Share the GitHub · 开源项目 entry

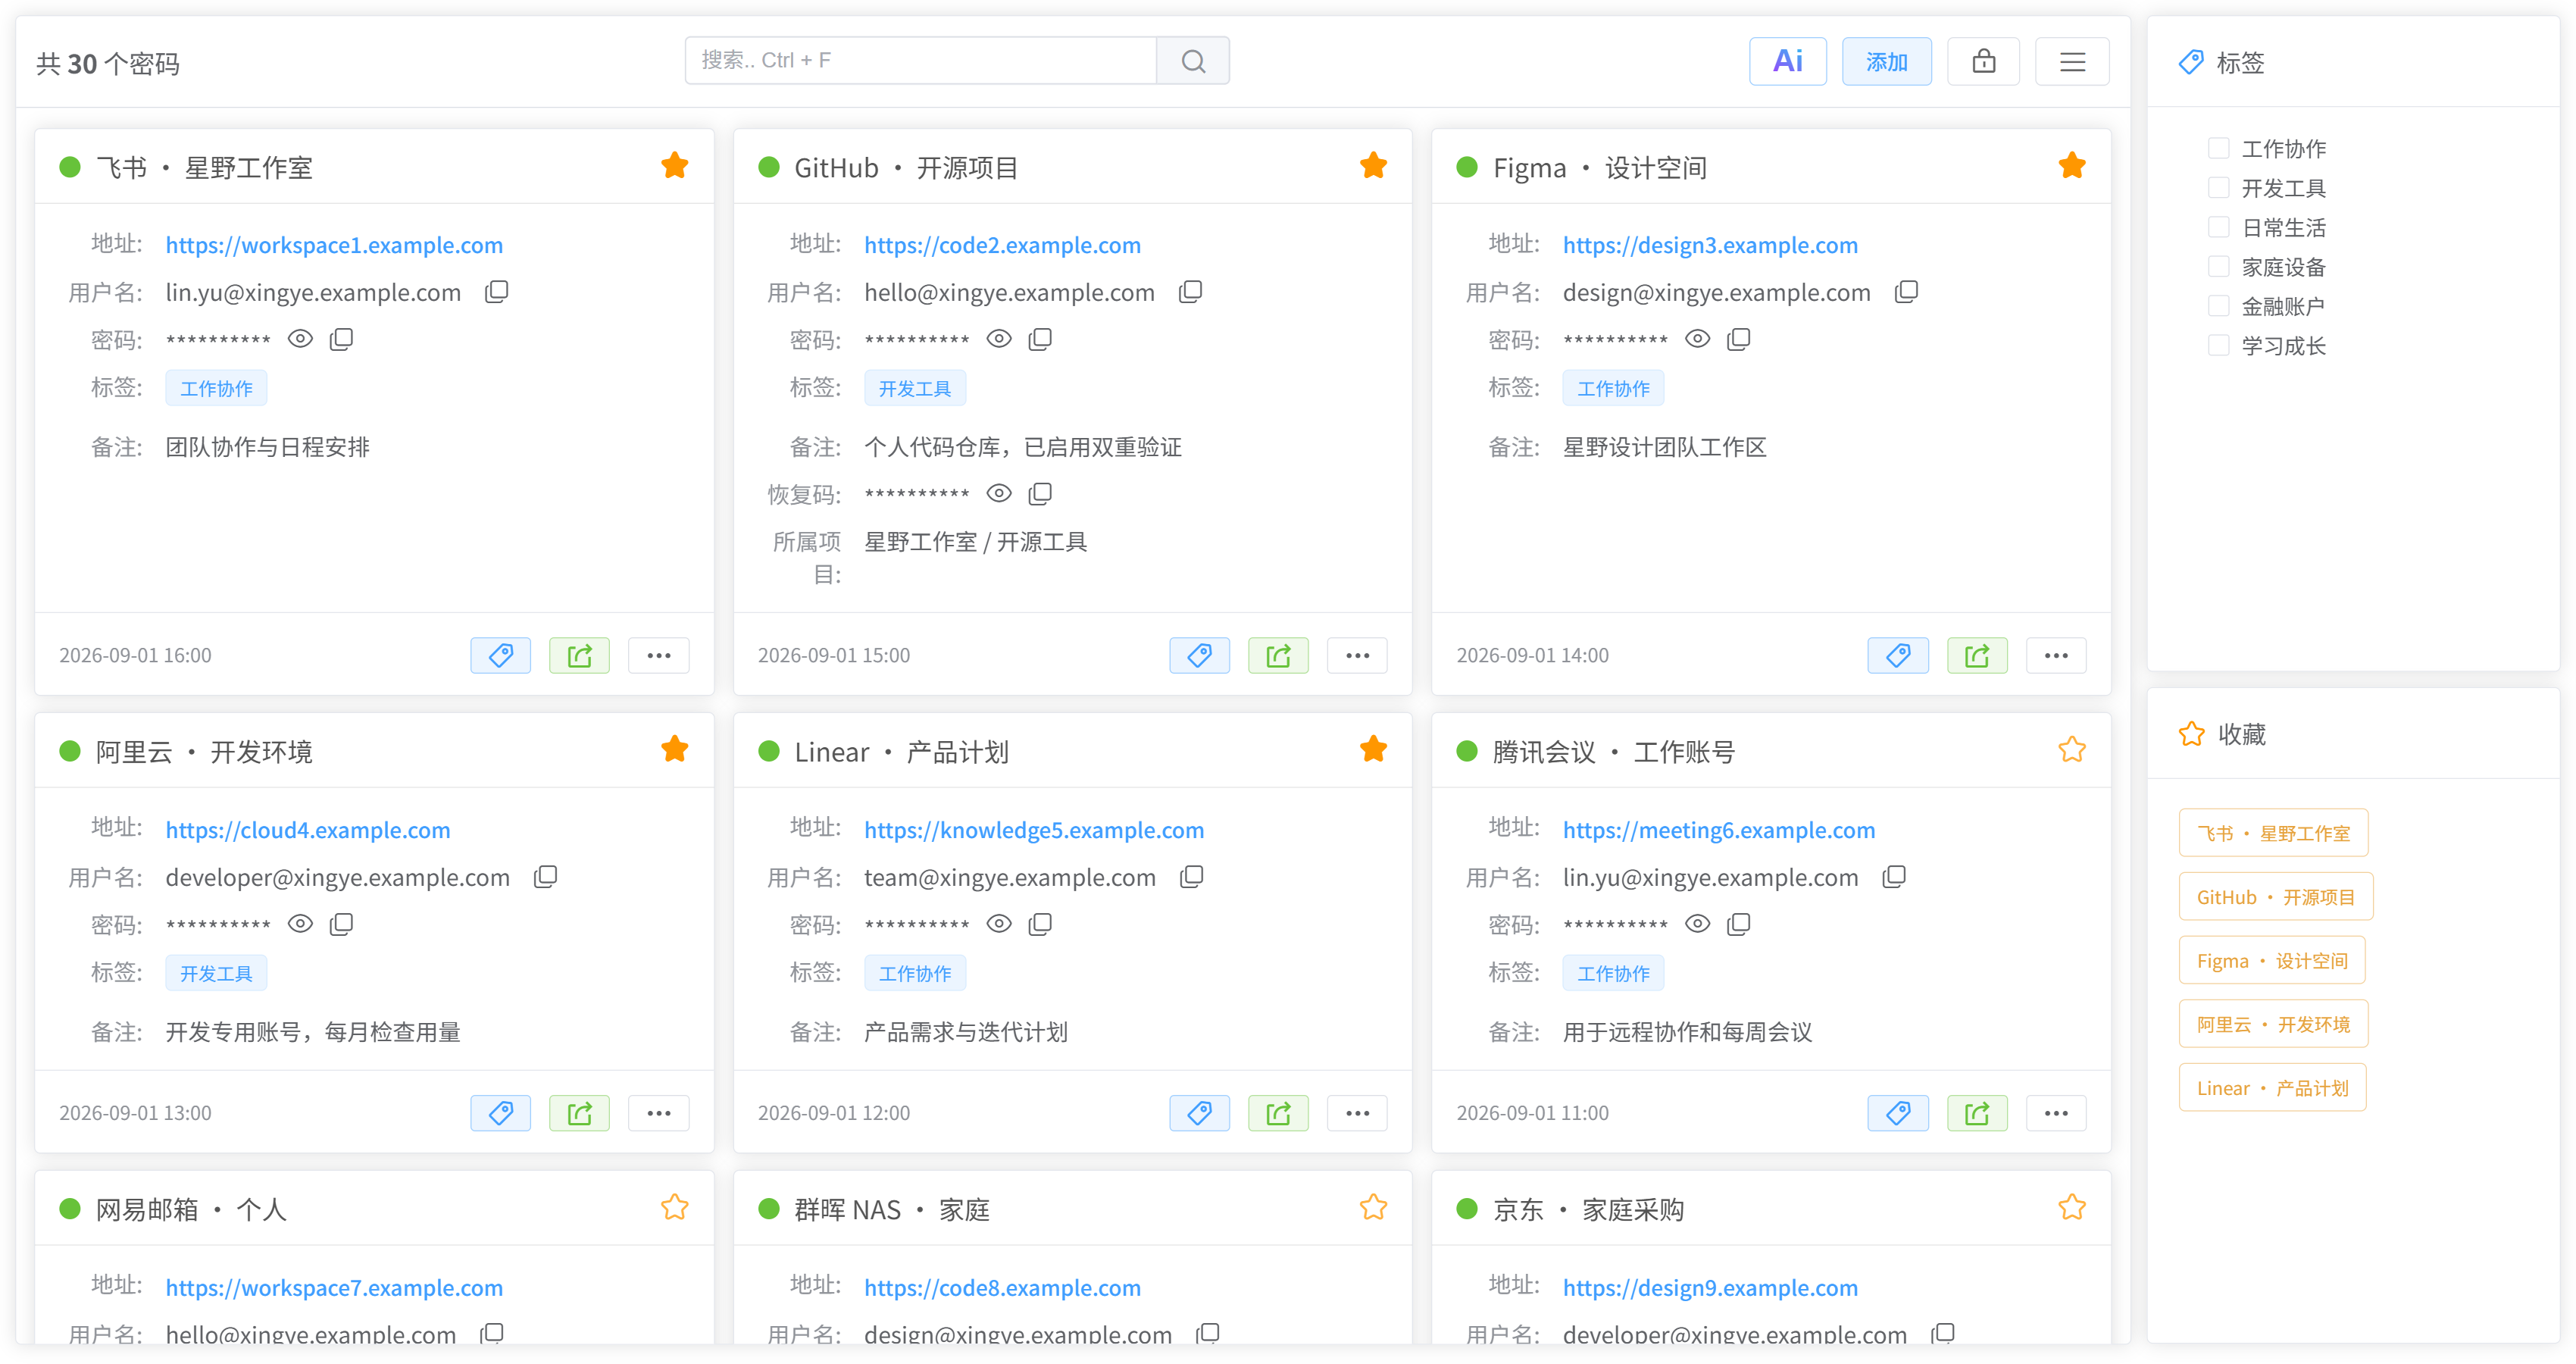1278,655
